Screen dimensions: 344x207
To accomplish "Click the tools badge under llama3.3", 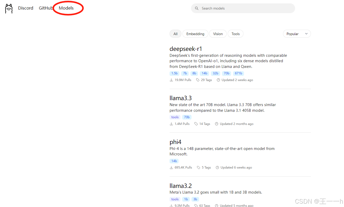I will pyautogui.click(x=175, y=117).
